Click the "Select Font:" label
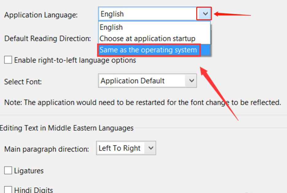The width and height of the screenshot is (287, 193). 23,82
